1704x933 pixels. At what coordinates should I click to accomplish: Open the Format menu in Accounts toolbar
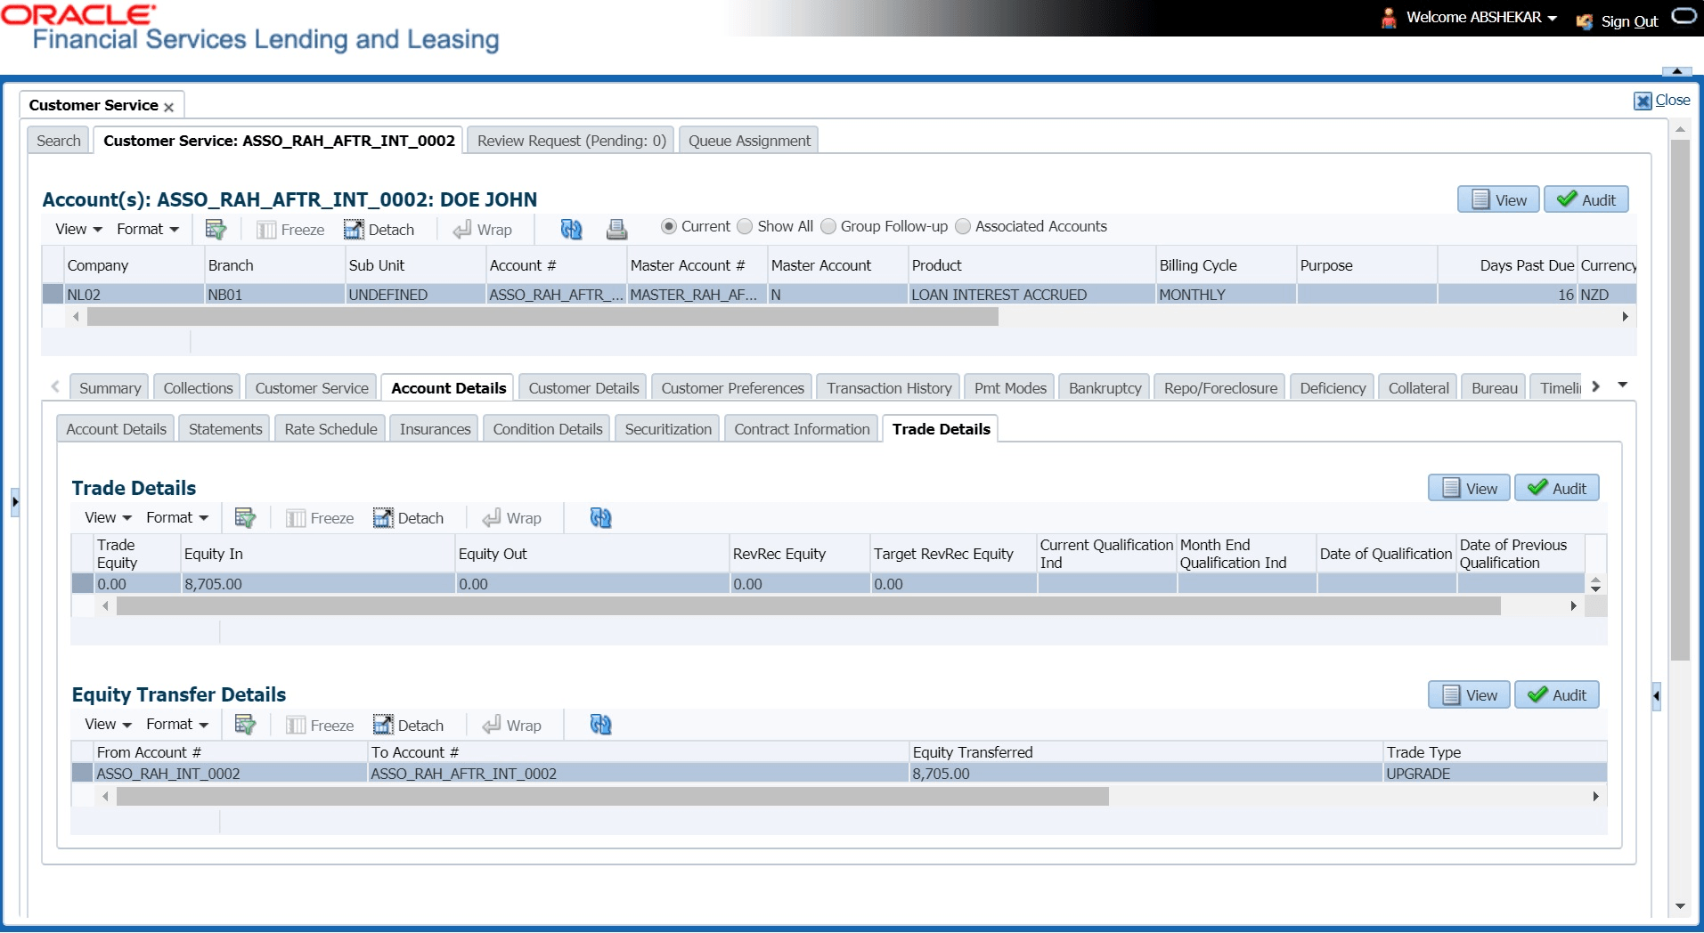[148, 229]
